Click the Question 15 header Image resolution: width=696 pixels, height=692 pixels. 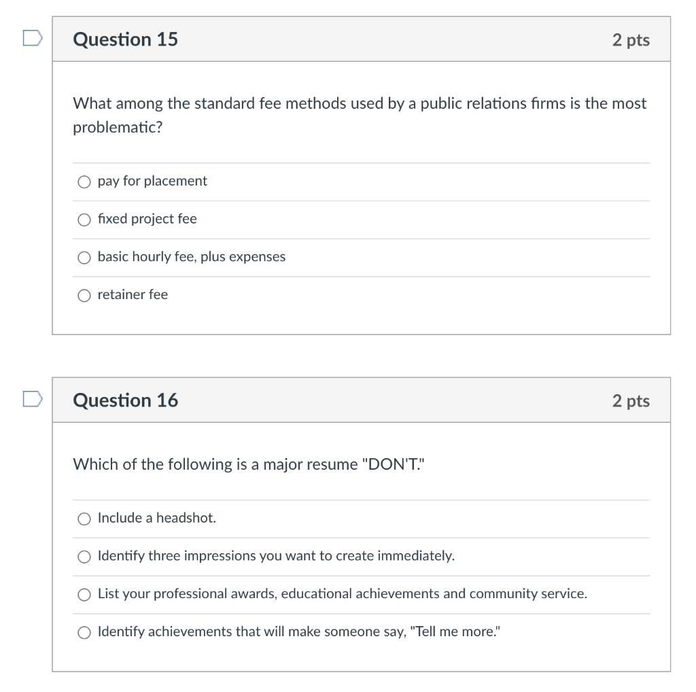pyautogui.click(x=125, y=39)
